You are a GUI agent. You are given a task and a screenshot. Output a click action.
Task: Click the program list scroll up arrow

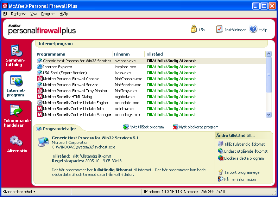click(x=268, y=53)
